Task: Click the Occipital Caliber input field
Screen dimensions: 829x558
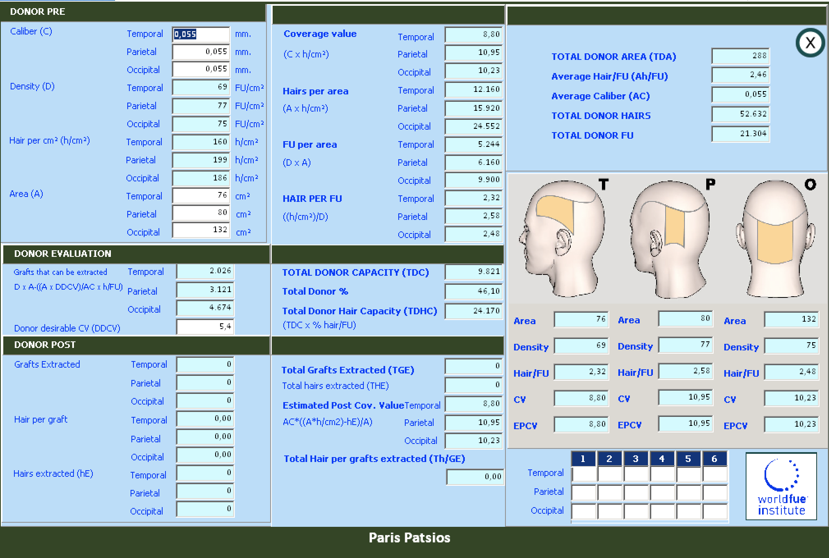Action: coord(201,70)
